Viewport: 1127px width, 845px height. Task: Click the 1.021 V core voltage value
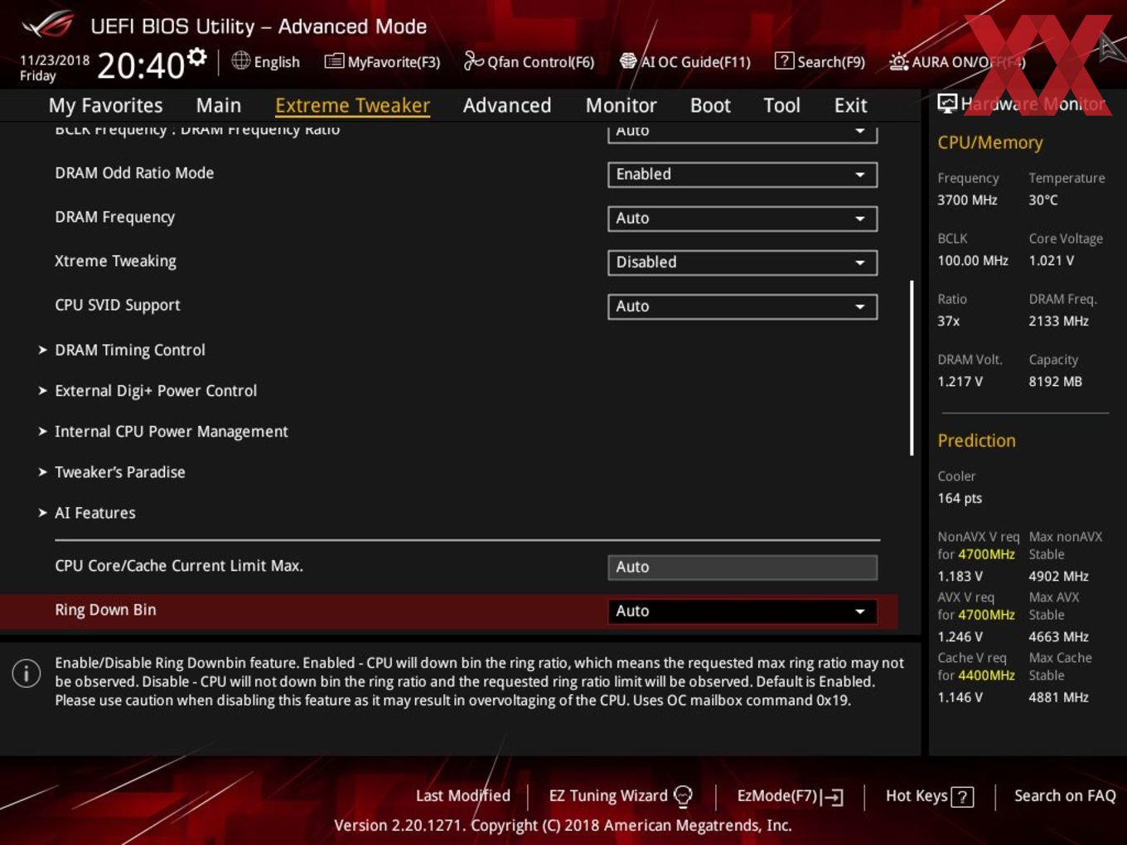tap(1051, 260)
